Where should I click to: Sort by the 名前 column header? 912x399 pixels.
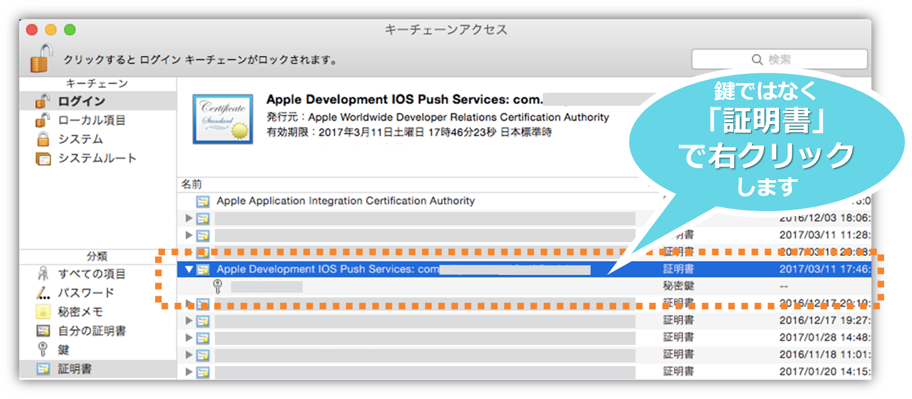[192, 184]
